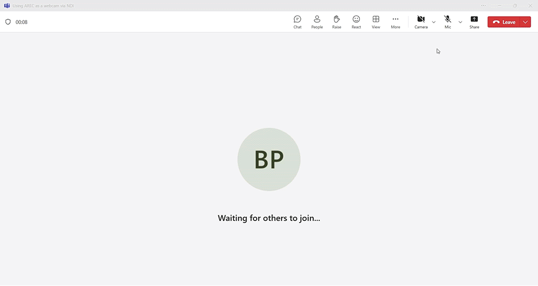This screenshot has height=286, width=538.
Task: Click the "Waiting for others to join..." text
Action: pos(269,218)
